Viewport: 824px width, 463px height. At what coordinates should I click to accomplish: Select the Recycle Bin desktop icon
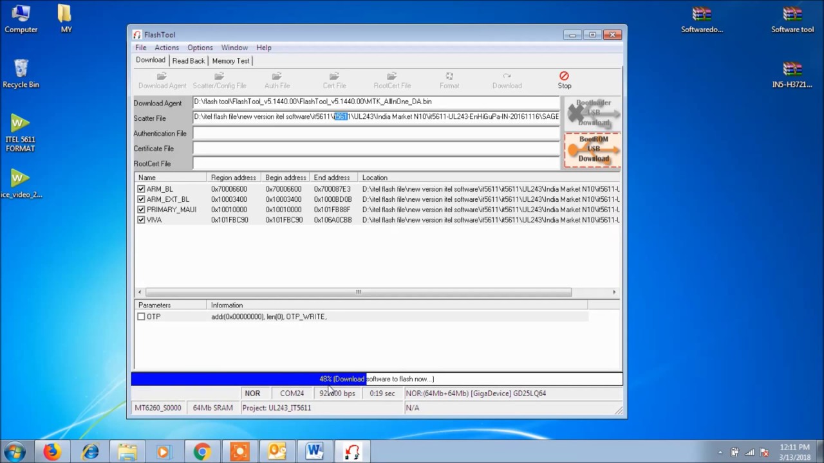click(21, 73)
